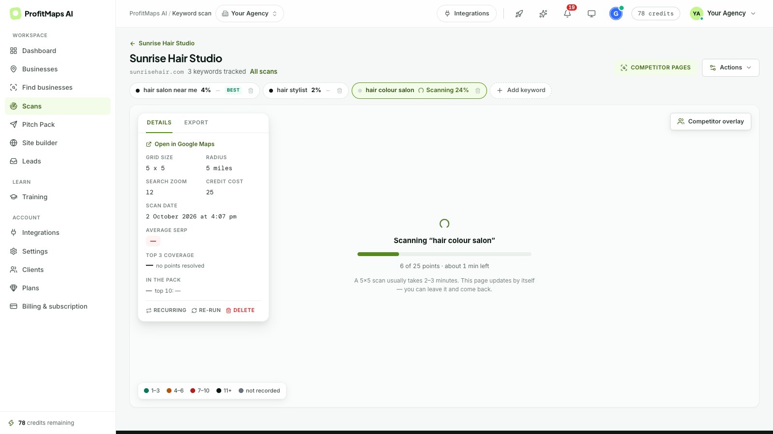Go to Businesses in sidebar
Viewport: 773px width, 434px height.
pyautogui.click(x=58, y=69)
